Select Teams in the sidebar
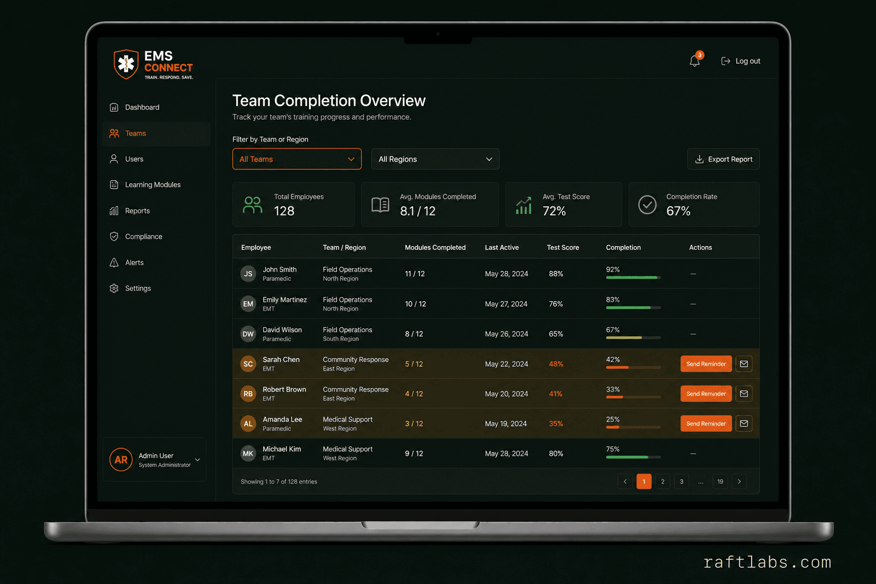The width and height of the screenshot is (876, 584). click(156, 133)
